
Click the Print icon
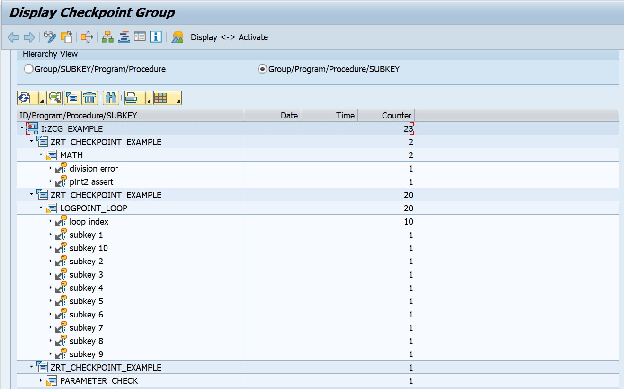point(131,98)
